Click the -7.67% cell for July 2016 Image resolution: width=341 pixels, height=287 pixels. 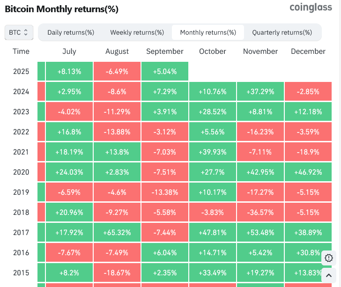[x=69, y=252]
